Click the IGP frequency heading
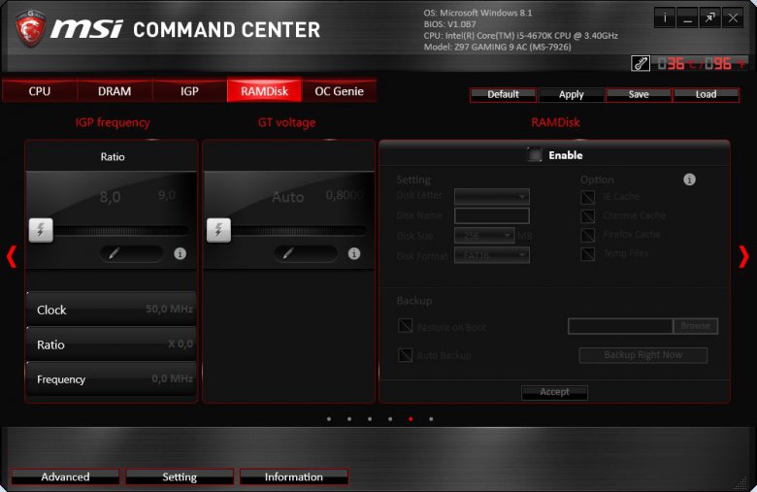Image resolution: width=757 pixels, height=492 pixels. [x=113, y=122]
